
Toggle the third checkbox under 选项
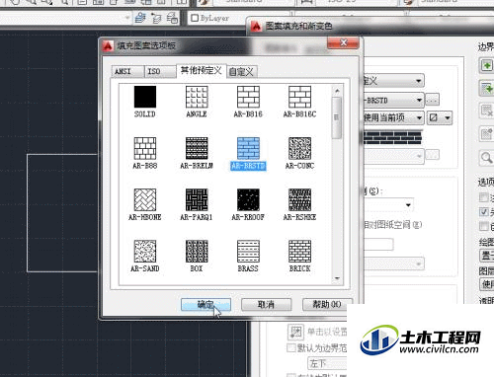click(484, 226)
